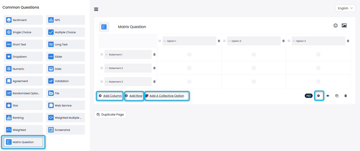This screenshot has width=360, height=151.
Task: Open question settings gear icon
Action: coord(318,96)
